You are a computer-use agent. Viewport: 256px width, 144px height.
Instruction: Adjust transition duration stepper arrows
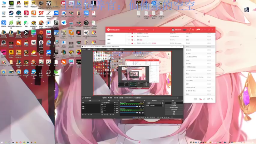163,106
